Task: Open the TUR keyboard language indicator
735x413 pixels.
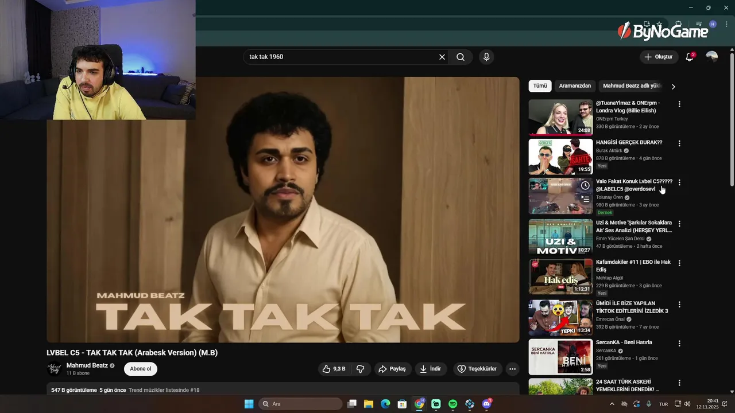Action: (x=663, y=404)
